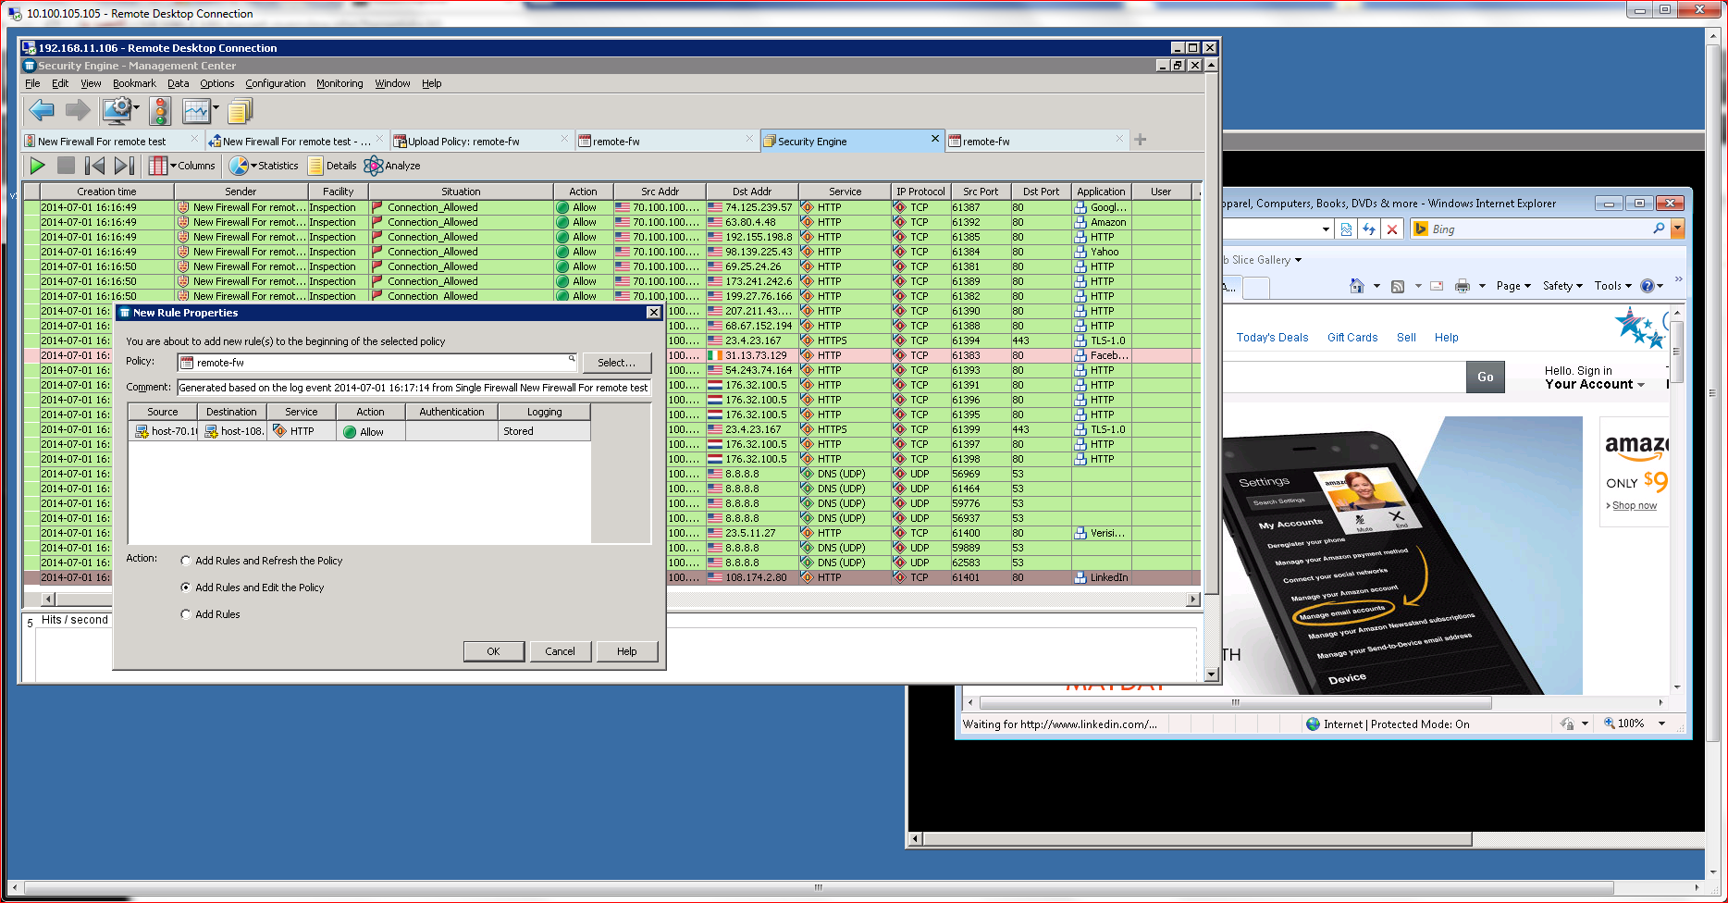
Task: Click the Internet Explorer Refresh icon
Action: point(1369,229)
